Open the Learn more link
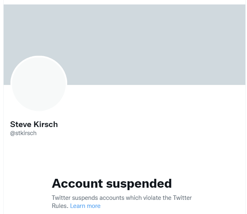 pos(85,206)
